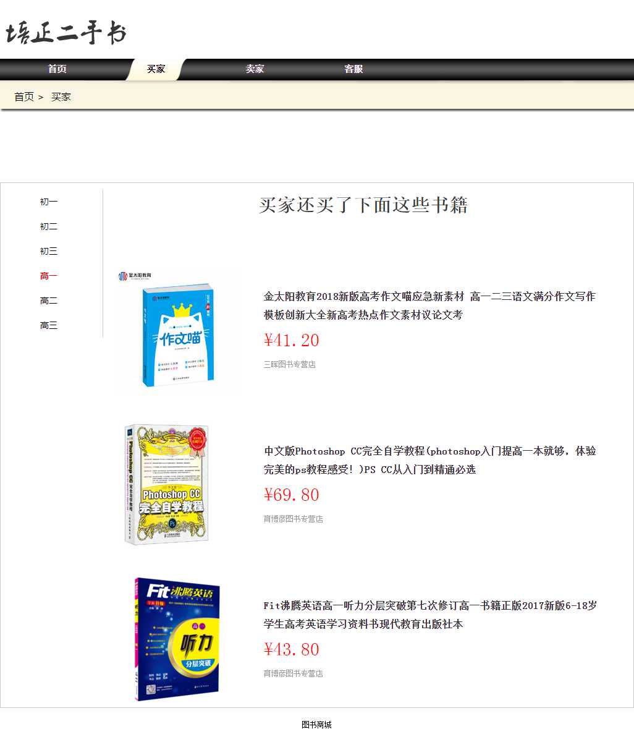This screenshot has width=634, height=729.
Task: Open the 客服 navigation tab
Action: point(353,69)
